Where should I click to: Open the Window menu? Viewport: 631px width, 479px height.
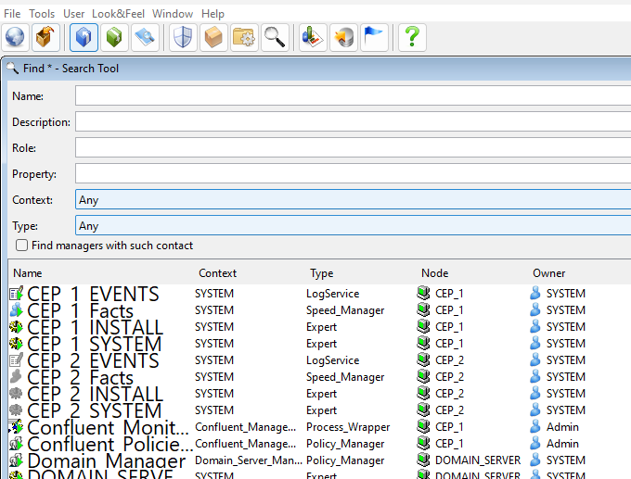pyautogui.click(x=173, y=14)
